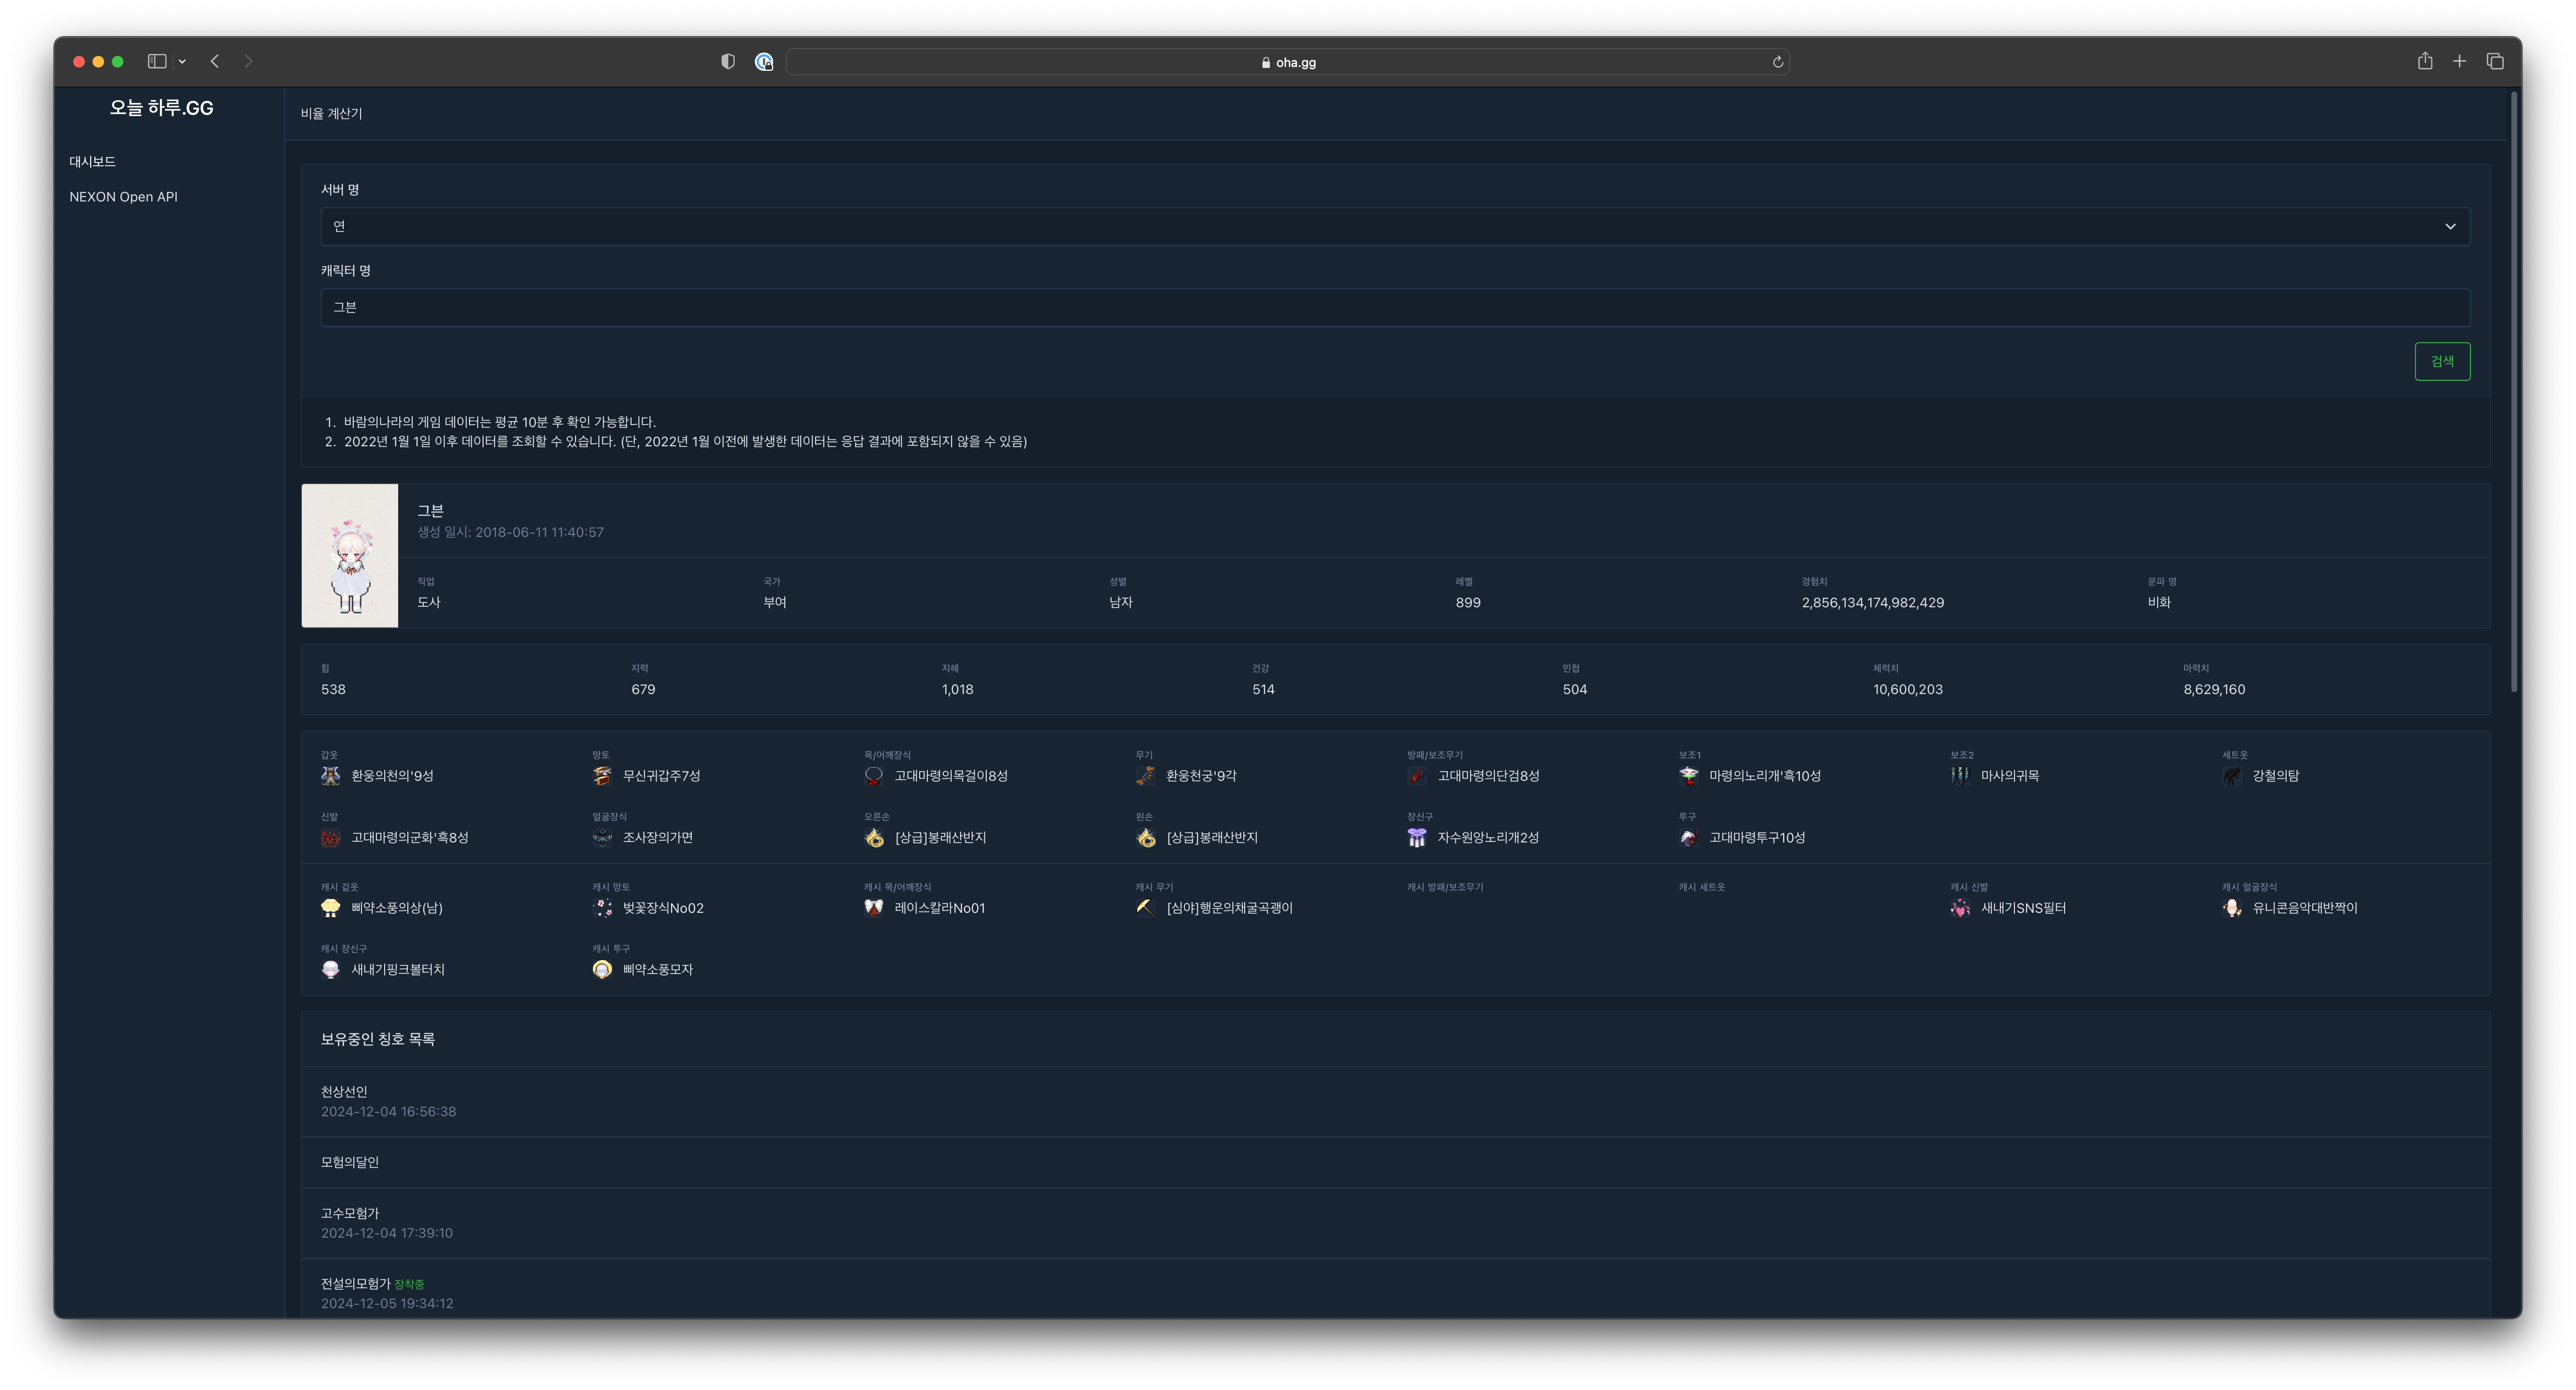Click the 유니콘음악대반짝이 face accessory icon
Image resolution: width=2576 pixels, height=1390 pixels.
pos(2232,908)
